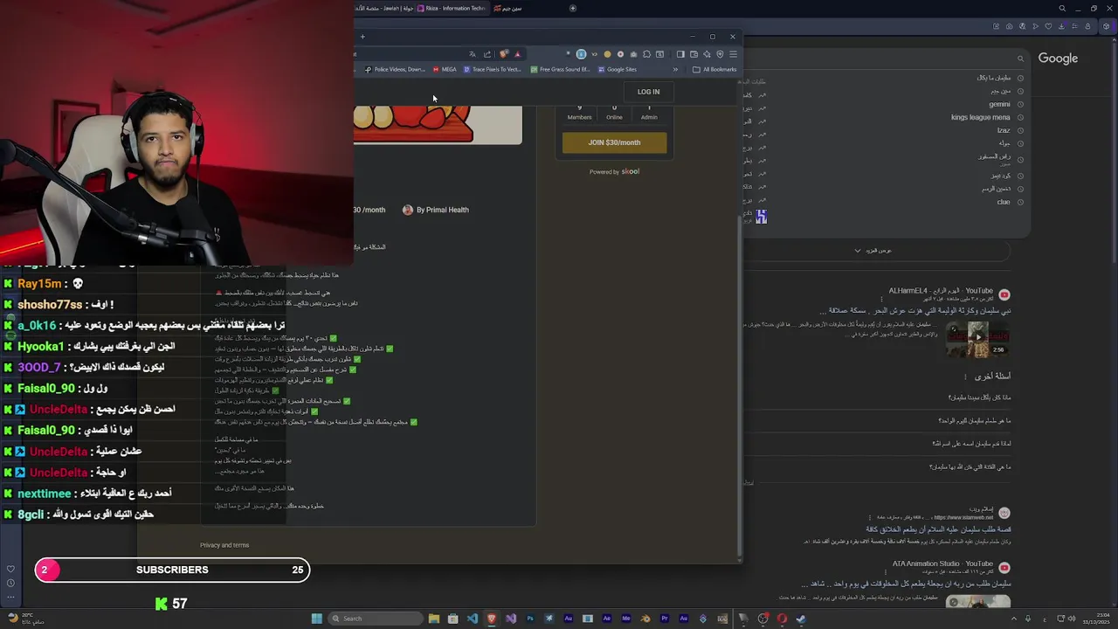Open the ALHarmEL4 YouTube video thumbnail
The width and height of the screenshot is (1118, 629).
[977, 338]
